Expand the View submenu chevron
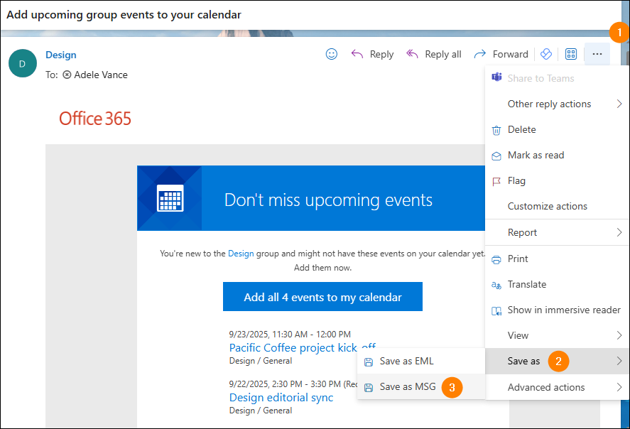Image resolution: width=630 pixels, height=429 pixels. tap(619, 336)
